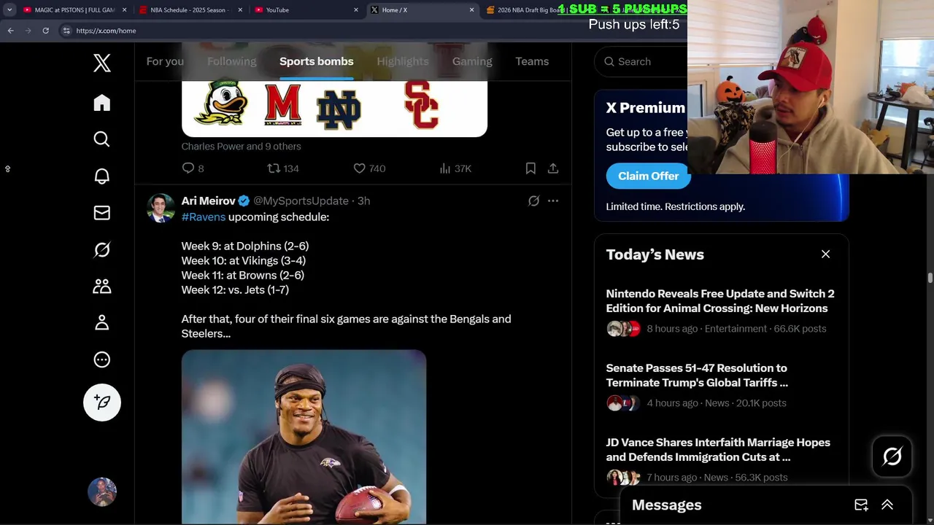Click Grok explain icon on Ari Meirov post
The width and height of the screenshot is (934, 525).
pos(533,201)
